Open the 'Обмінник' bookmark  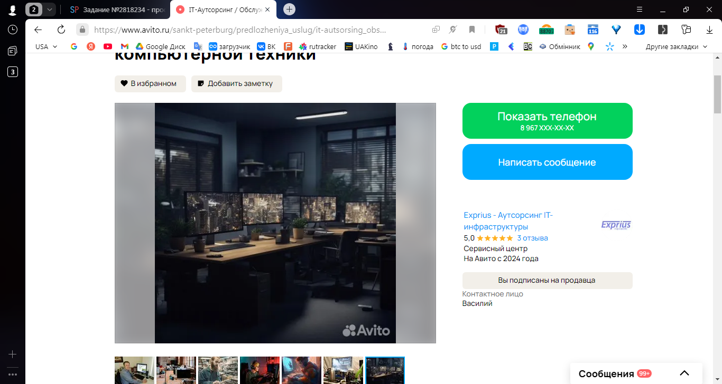(559, 46)
